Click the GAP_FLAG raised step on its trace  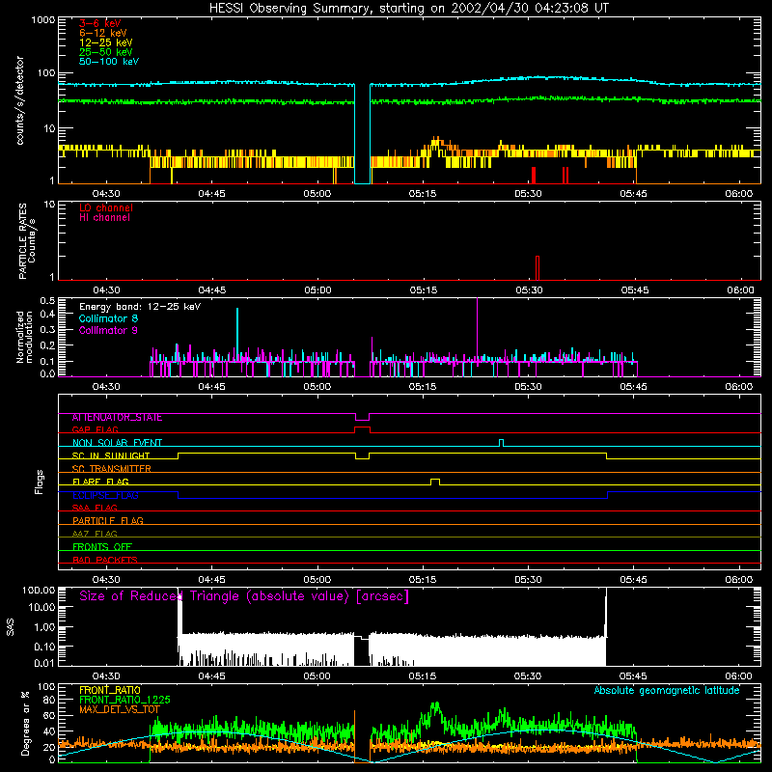pyautogui.click(x=363, y=429)
